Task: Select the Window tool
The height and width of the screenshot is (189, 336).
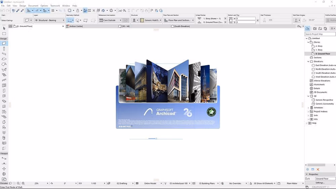Action: tap(4, 96)
